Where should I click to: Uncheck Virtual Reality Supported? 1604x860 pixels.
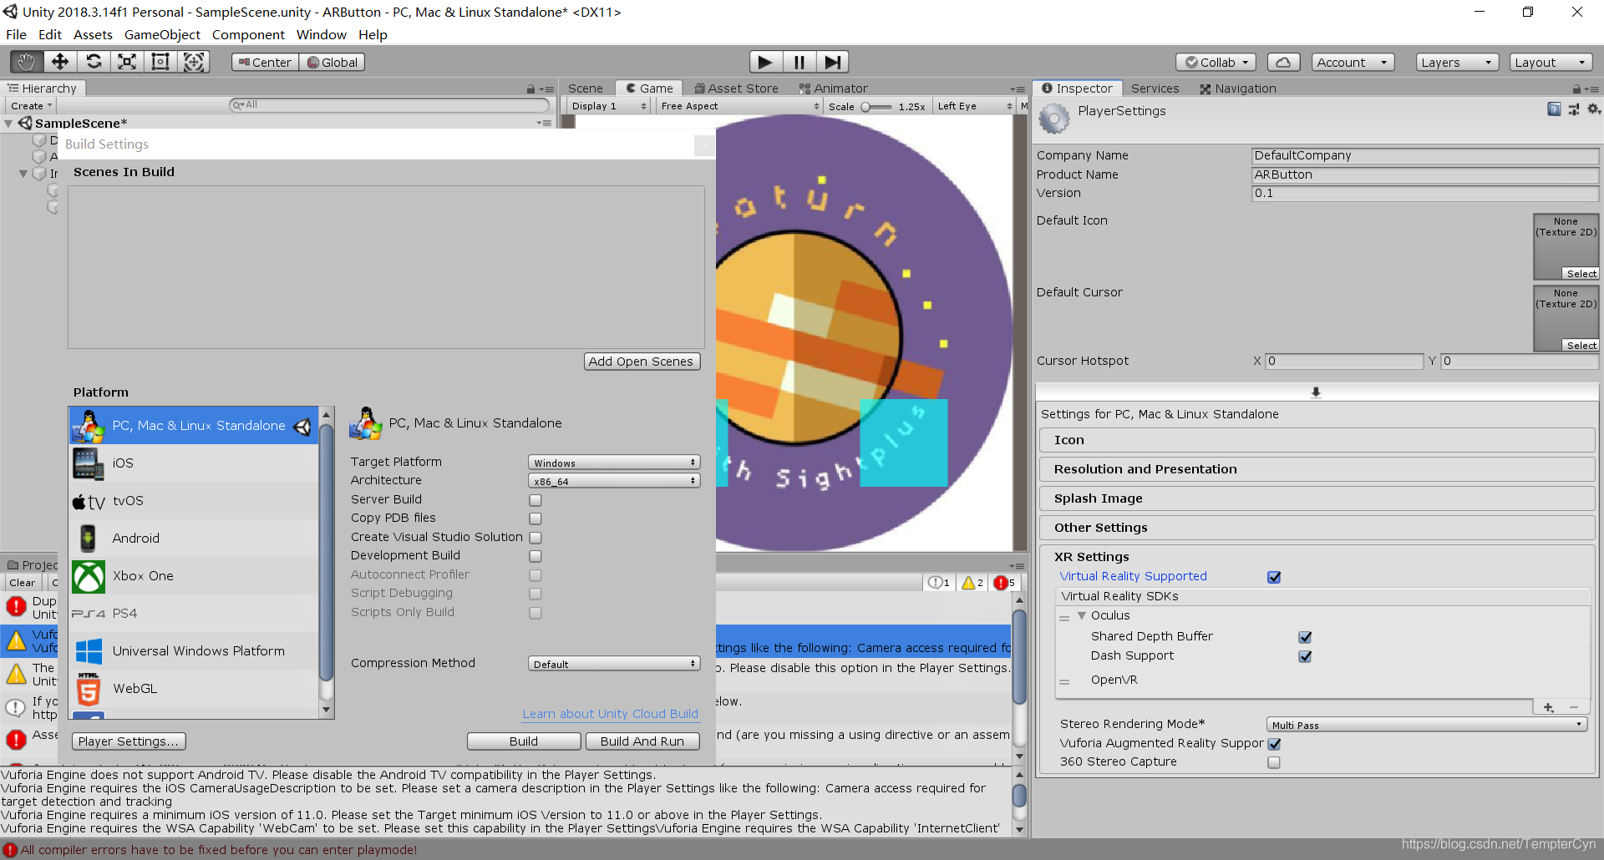pos(1274,577)
